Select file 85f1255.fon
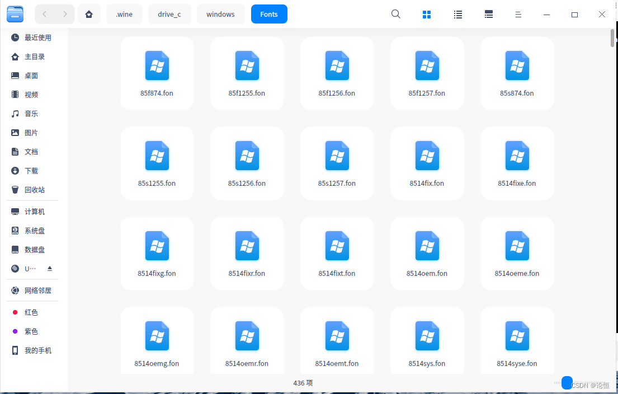618x394 pixels. (x=247, y=73)
